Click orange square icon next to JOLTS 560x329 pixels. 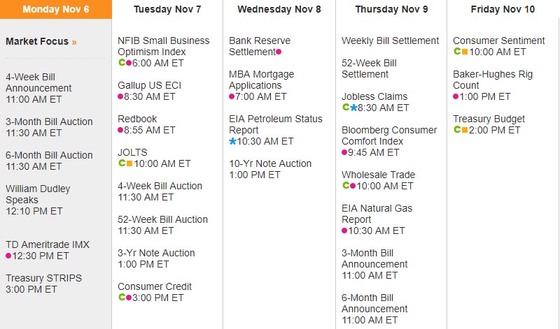tap(129, 163)
